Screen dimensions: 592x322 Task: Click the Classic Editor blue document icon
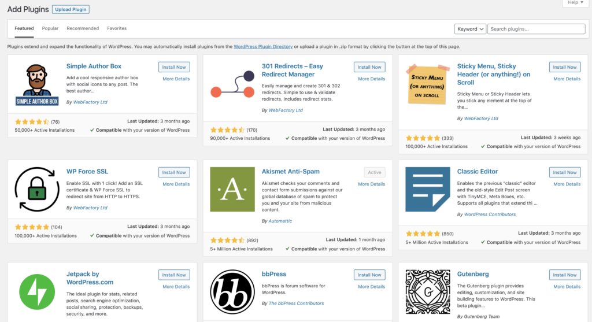[x=428, y=190]
